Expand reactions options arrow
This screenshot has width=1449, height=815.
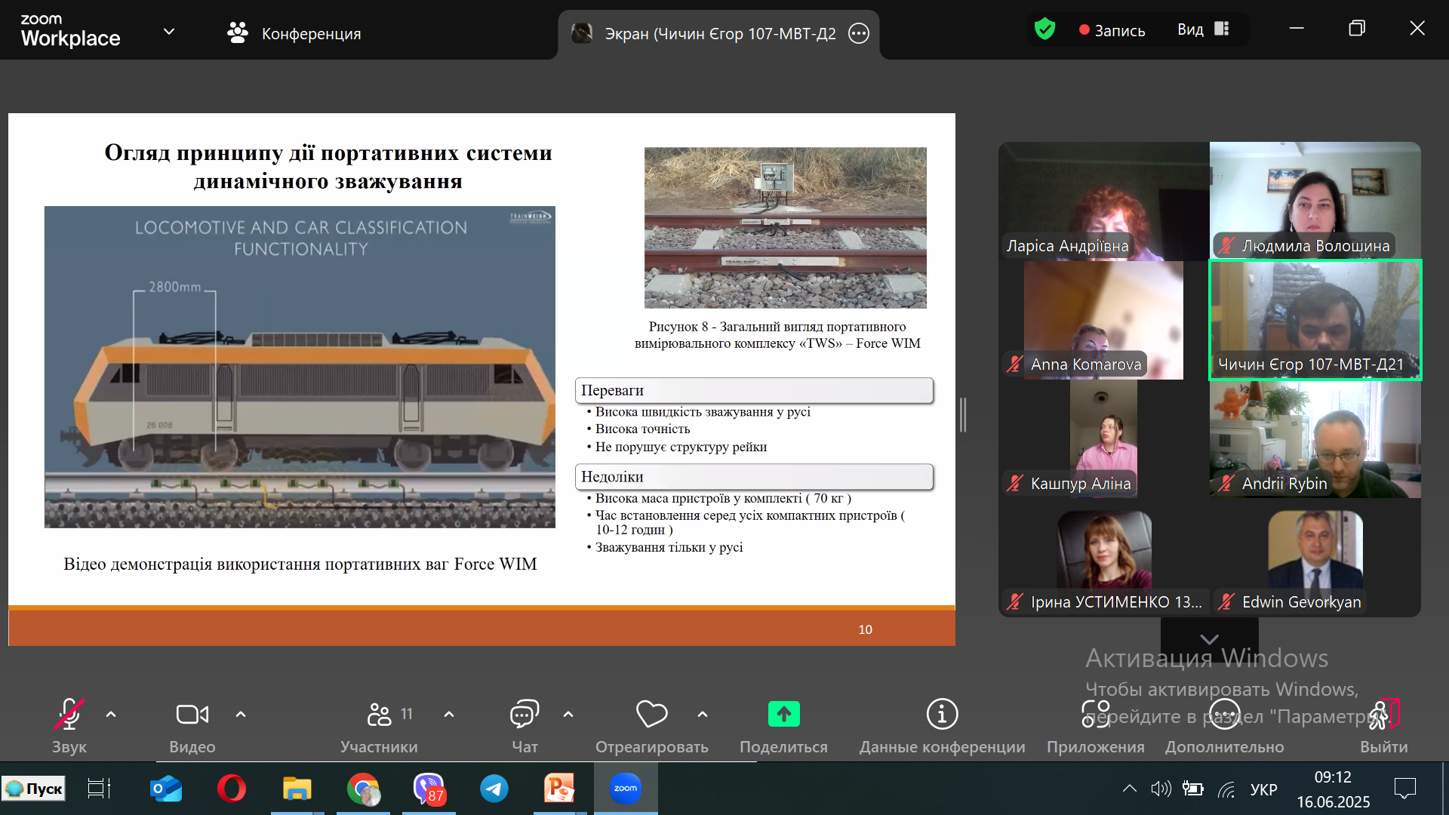click(703, 714)
